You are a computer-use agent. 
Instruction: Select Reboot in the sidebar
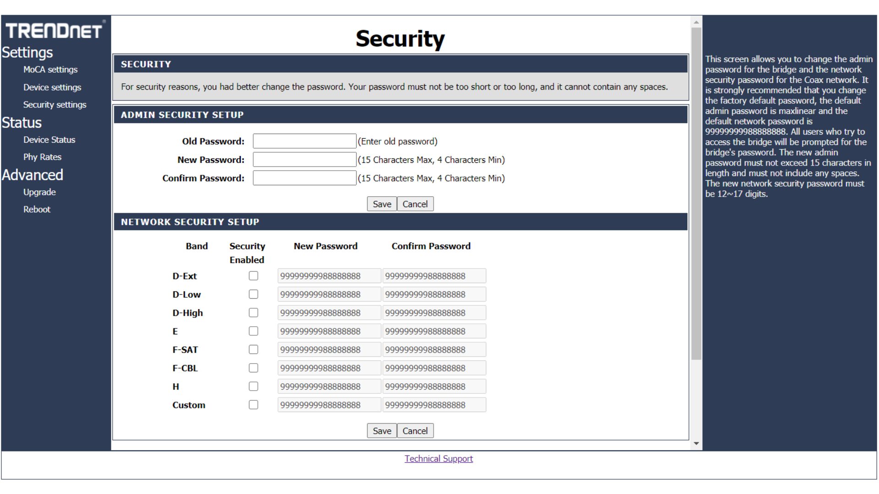37,209
